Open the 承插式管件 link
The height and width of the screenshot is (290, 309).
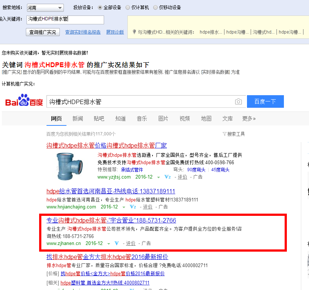(x=132, y=170)
